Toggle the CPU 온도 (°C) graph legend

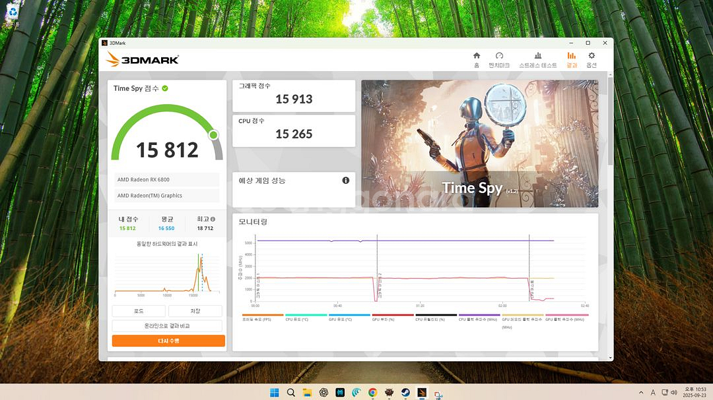tap(306, 319)
